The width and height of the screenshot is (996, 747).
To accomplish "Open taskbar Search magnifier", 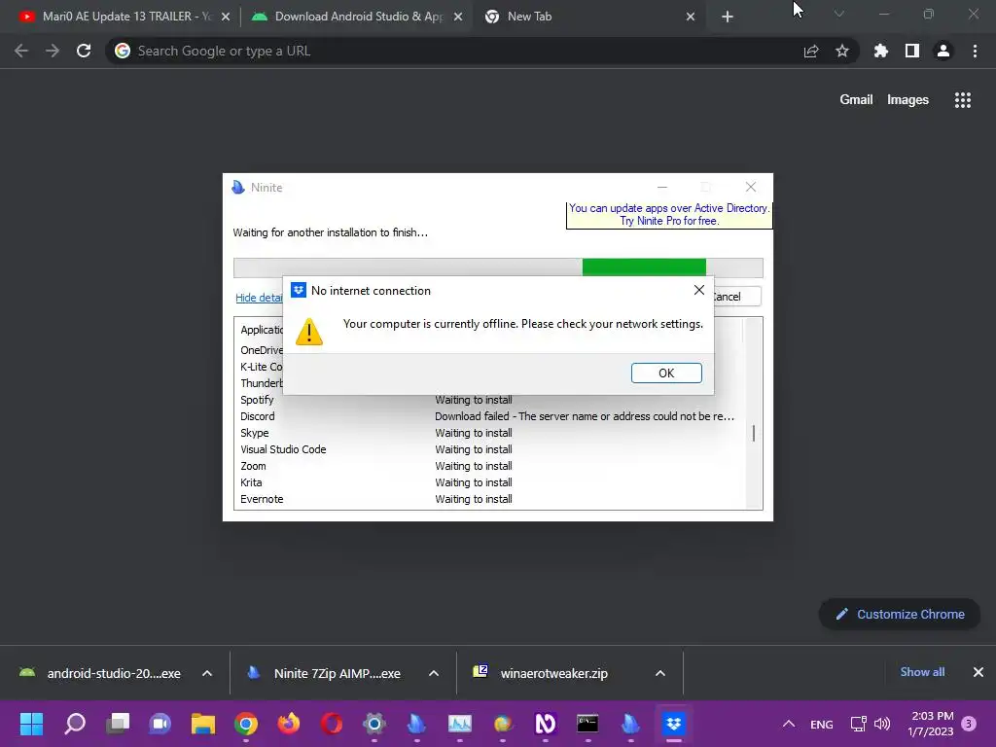I will 75,724.
